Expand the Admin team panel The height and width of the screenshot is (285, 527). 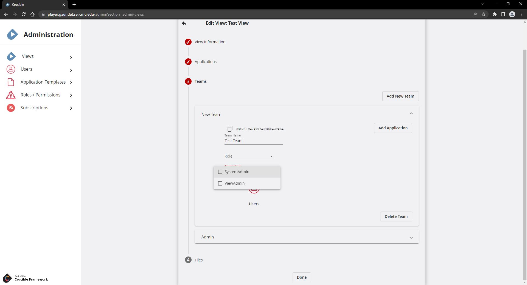[411, 238]
